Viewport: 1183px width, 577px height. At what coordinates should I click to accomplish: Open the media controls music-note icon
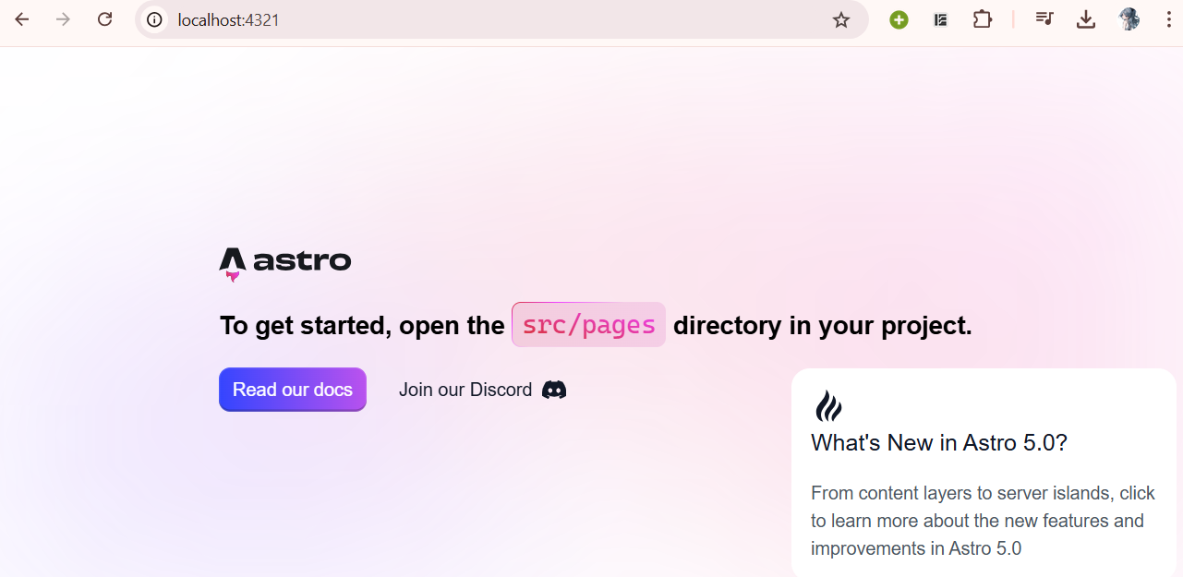(1044, 19)
